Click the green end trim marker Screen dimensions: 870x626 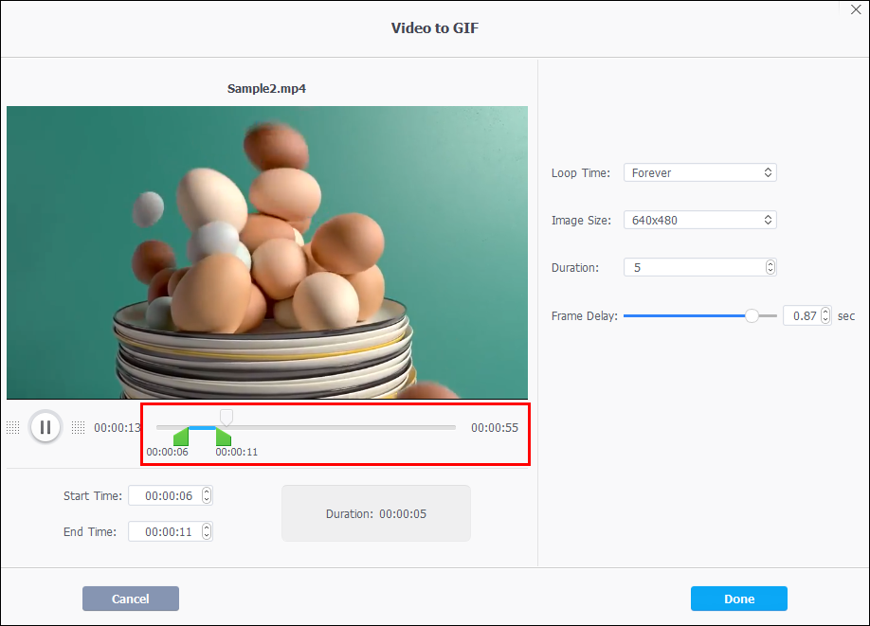[223, 437]
